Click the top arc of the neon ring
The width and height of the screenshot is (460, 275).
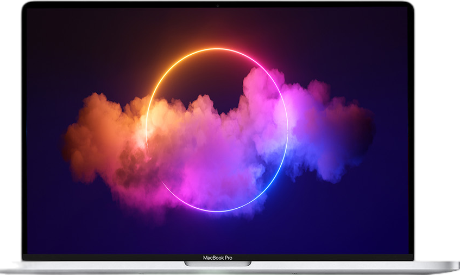pyautogui.click(x=217, y=49)
